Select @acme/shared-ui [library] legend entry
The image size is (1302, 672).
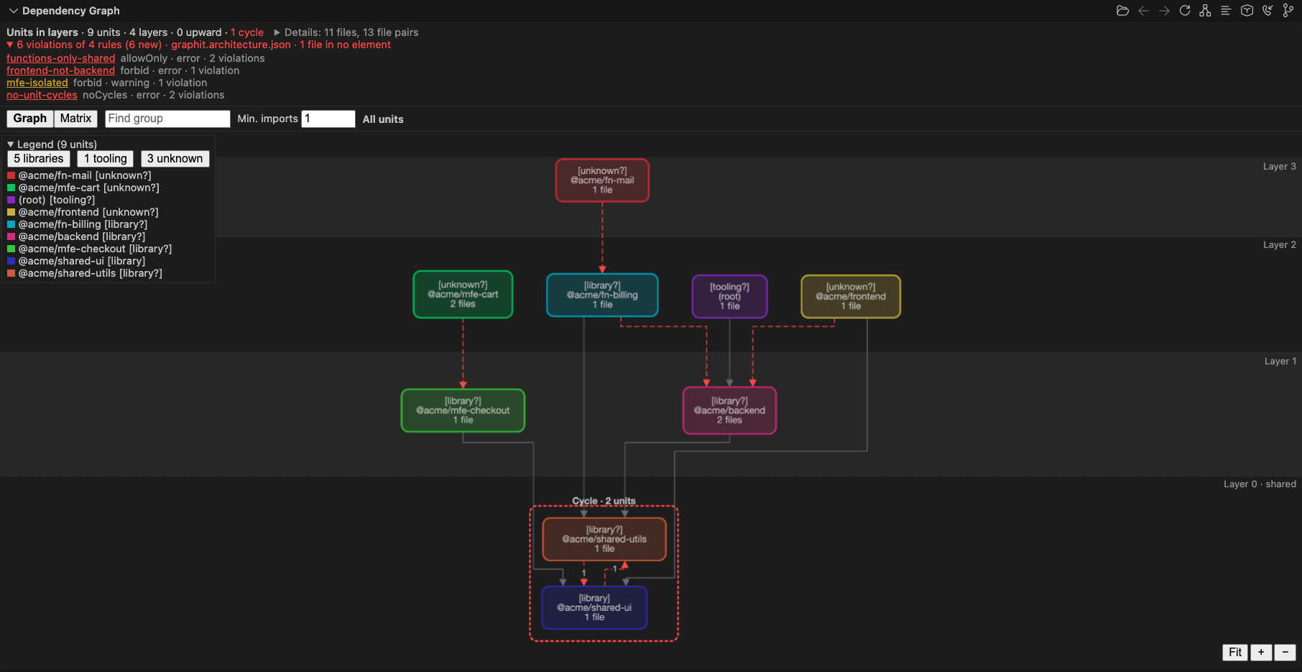82,261
